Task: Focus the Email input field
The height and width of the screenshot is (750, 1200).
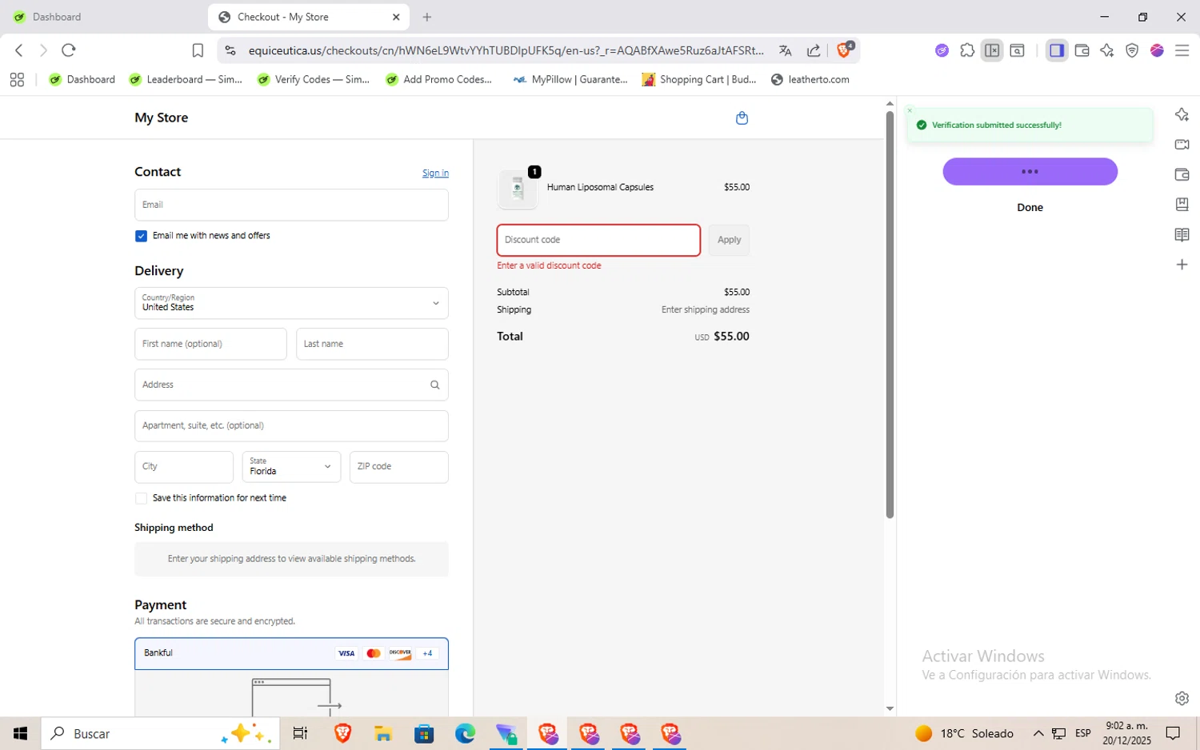Action: (291, 205)
